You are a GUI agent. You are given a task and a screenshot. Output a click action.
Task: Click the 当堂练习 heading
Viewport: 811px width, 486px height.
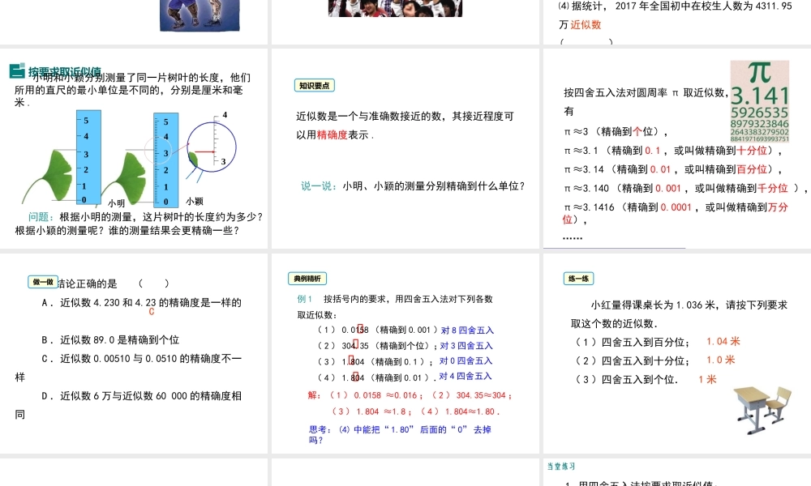click(x=562, y=467)
